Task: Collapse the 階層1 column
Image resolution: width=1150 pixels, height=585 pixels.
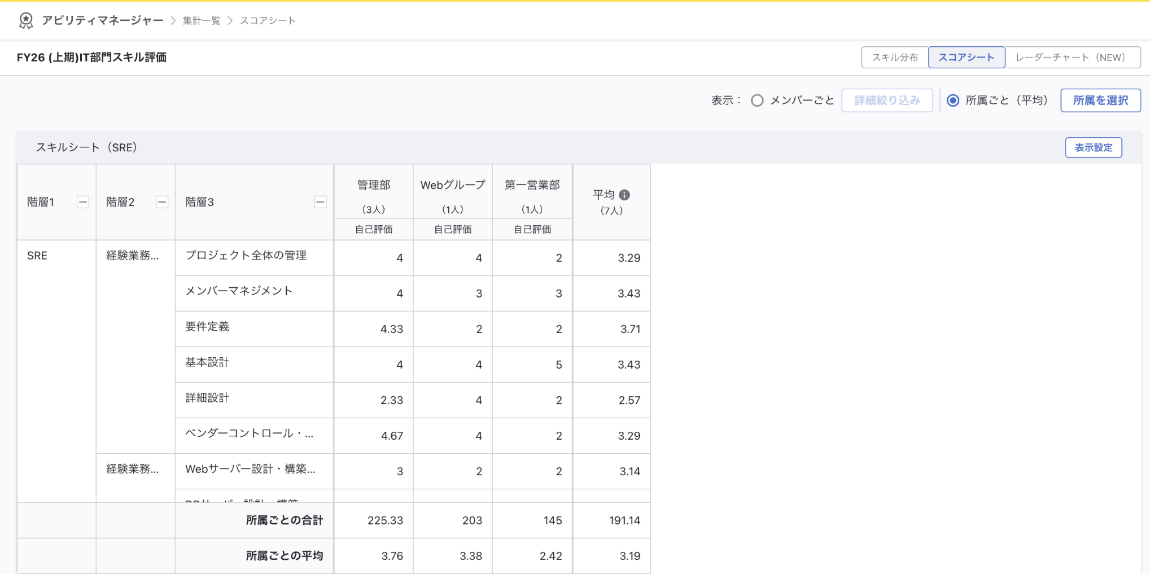Action: pyautogui.click(x=83, y=202)
